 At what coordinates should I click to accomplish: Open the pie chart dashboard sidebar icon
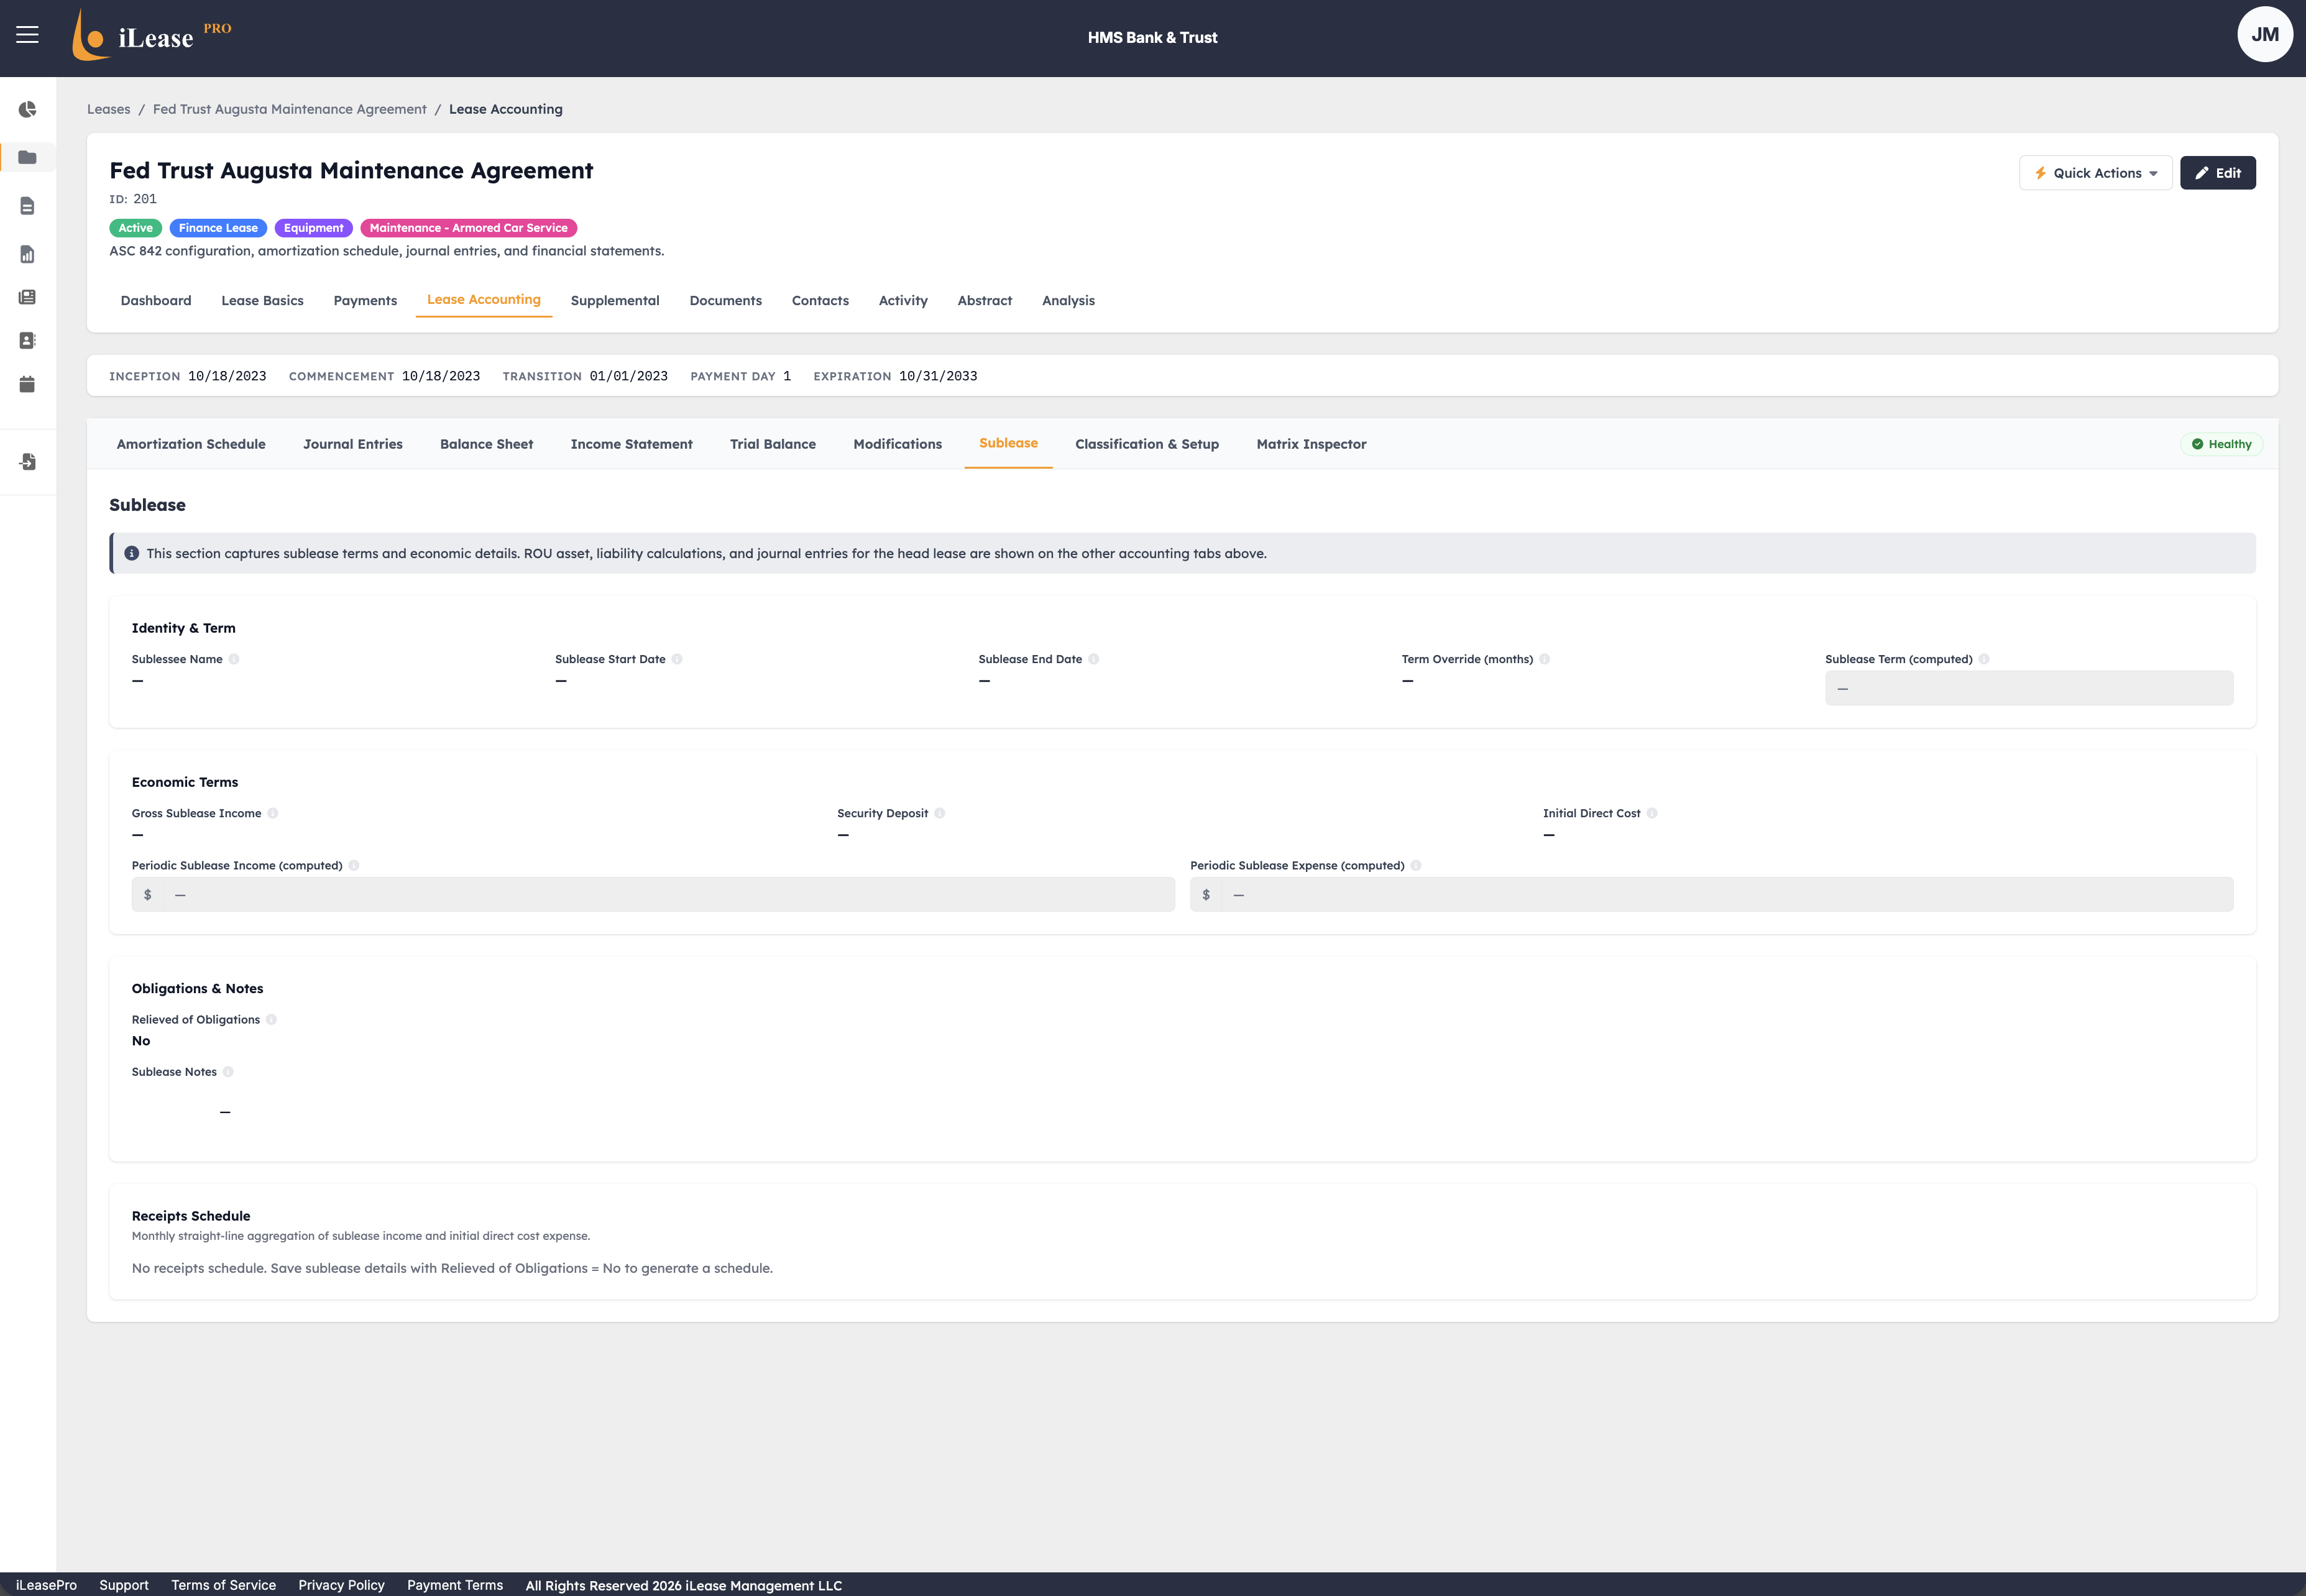[x=27, y=109]
